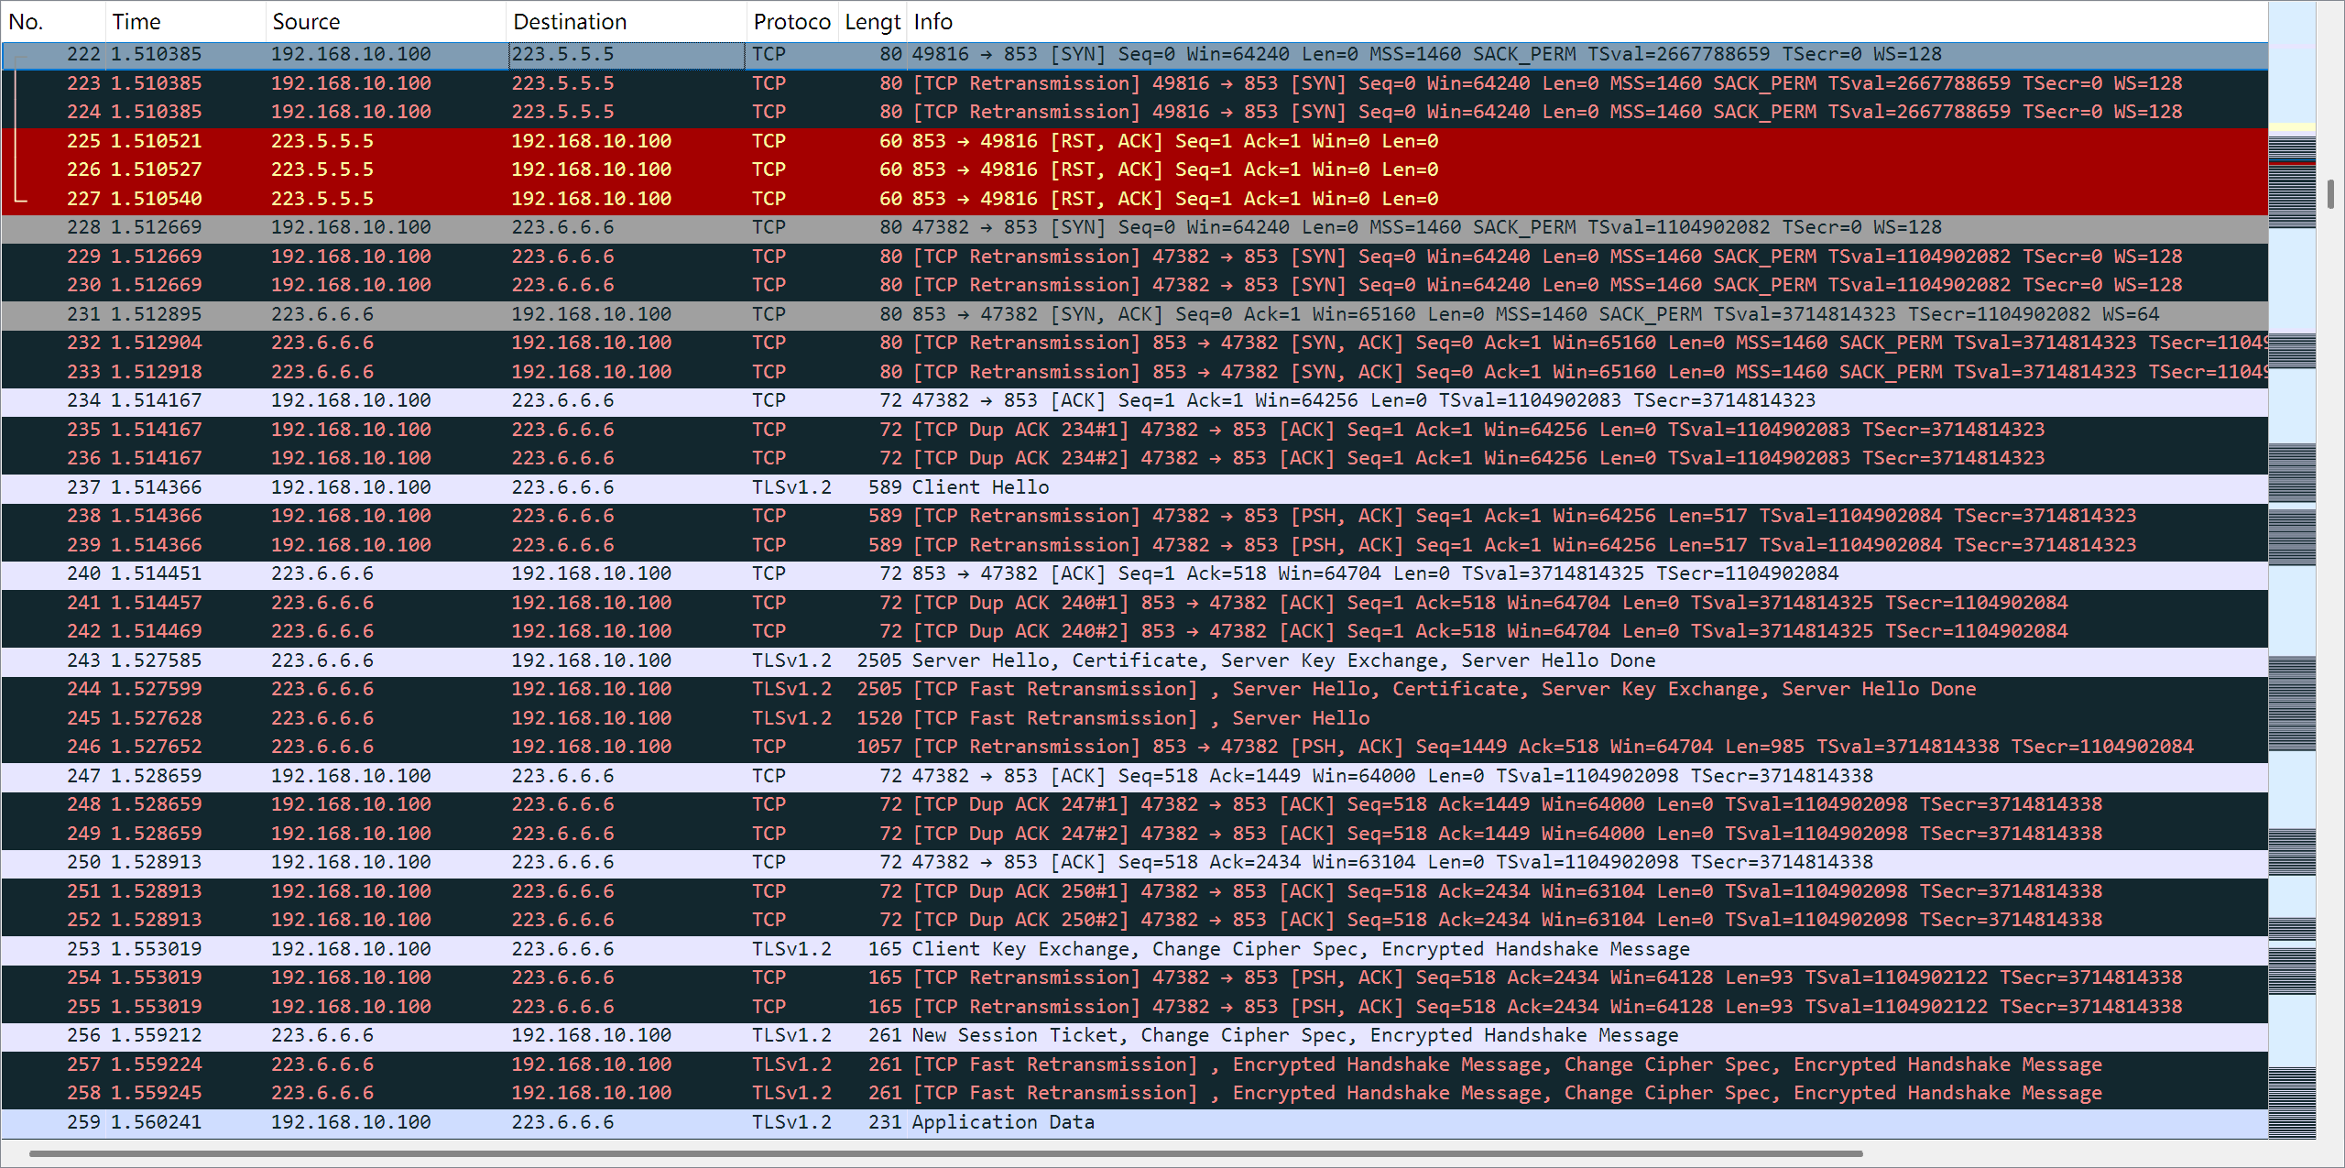Click the horizontal scrollbar at bottom
This screenshot has width=2345, height=1168.
click(x=943, y=1153)
